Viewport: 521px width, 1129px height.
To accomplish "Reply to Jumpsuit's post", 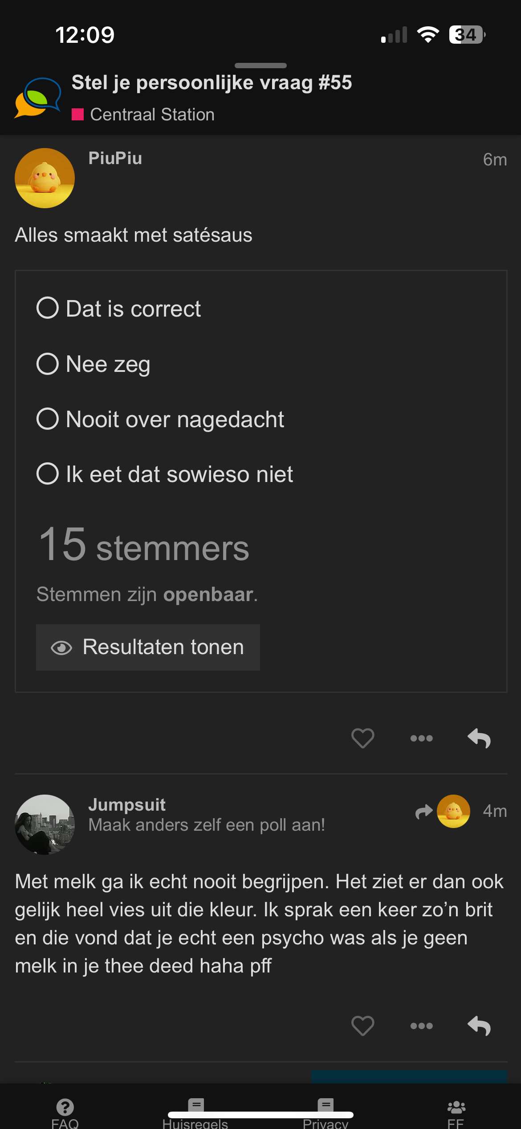I will point(479,1026).
